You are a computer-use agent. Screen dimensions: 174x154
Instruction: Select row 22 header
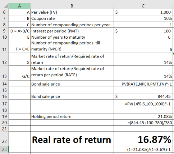pos(4,139)
